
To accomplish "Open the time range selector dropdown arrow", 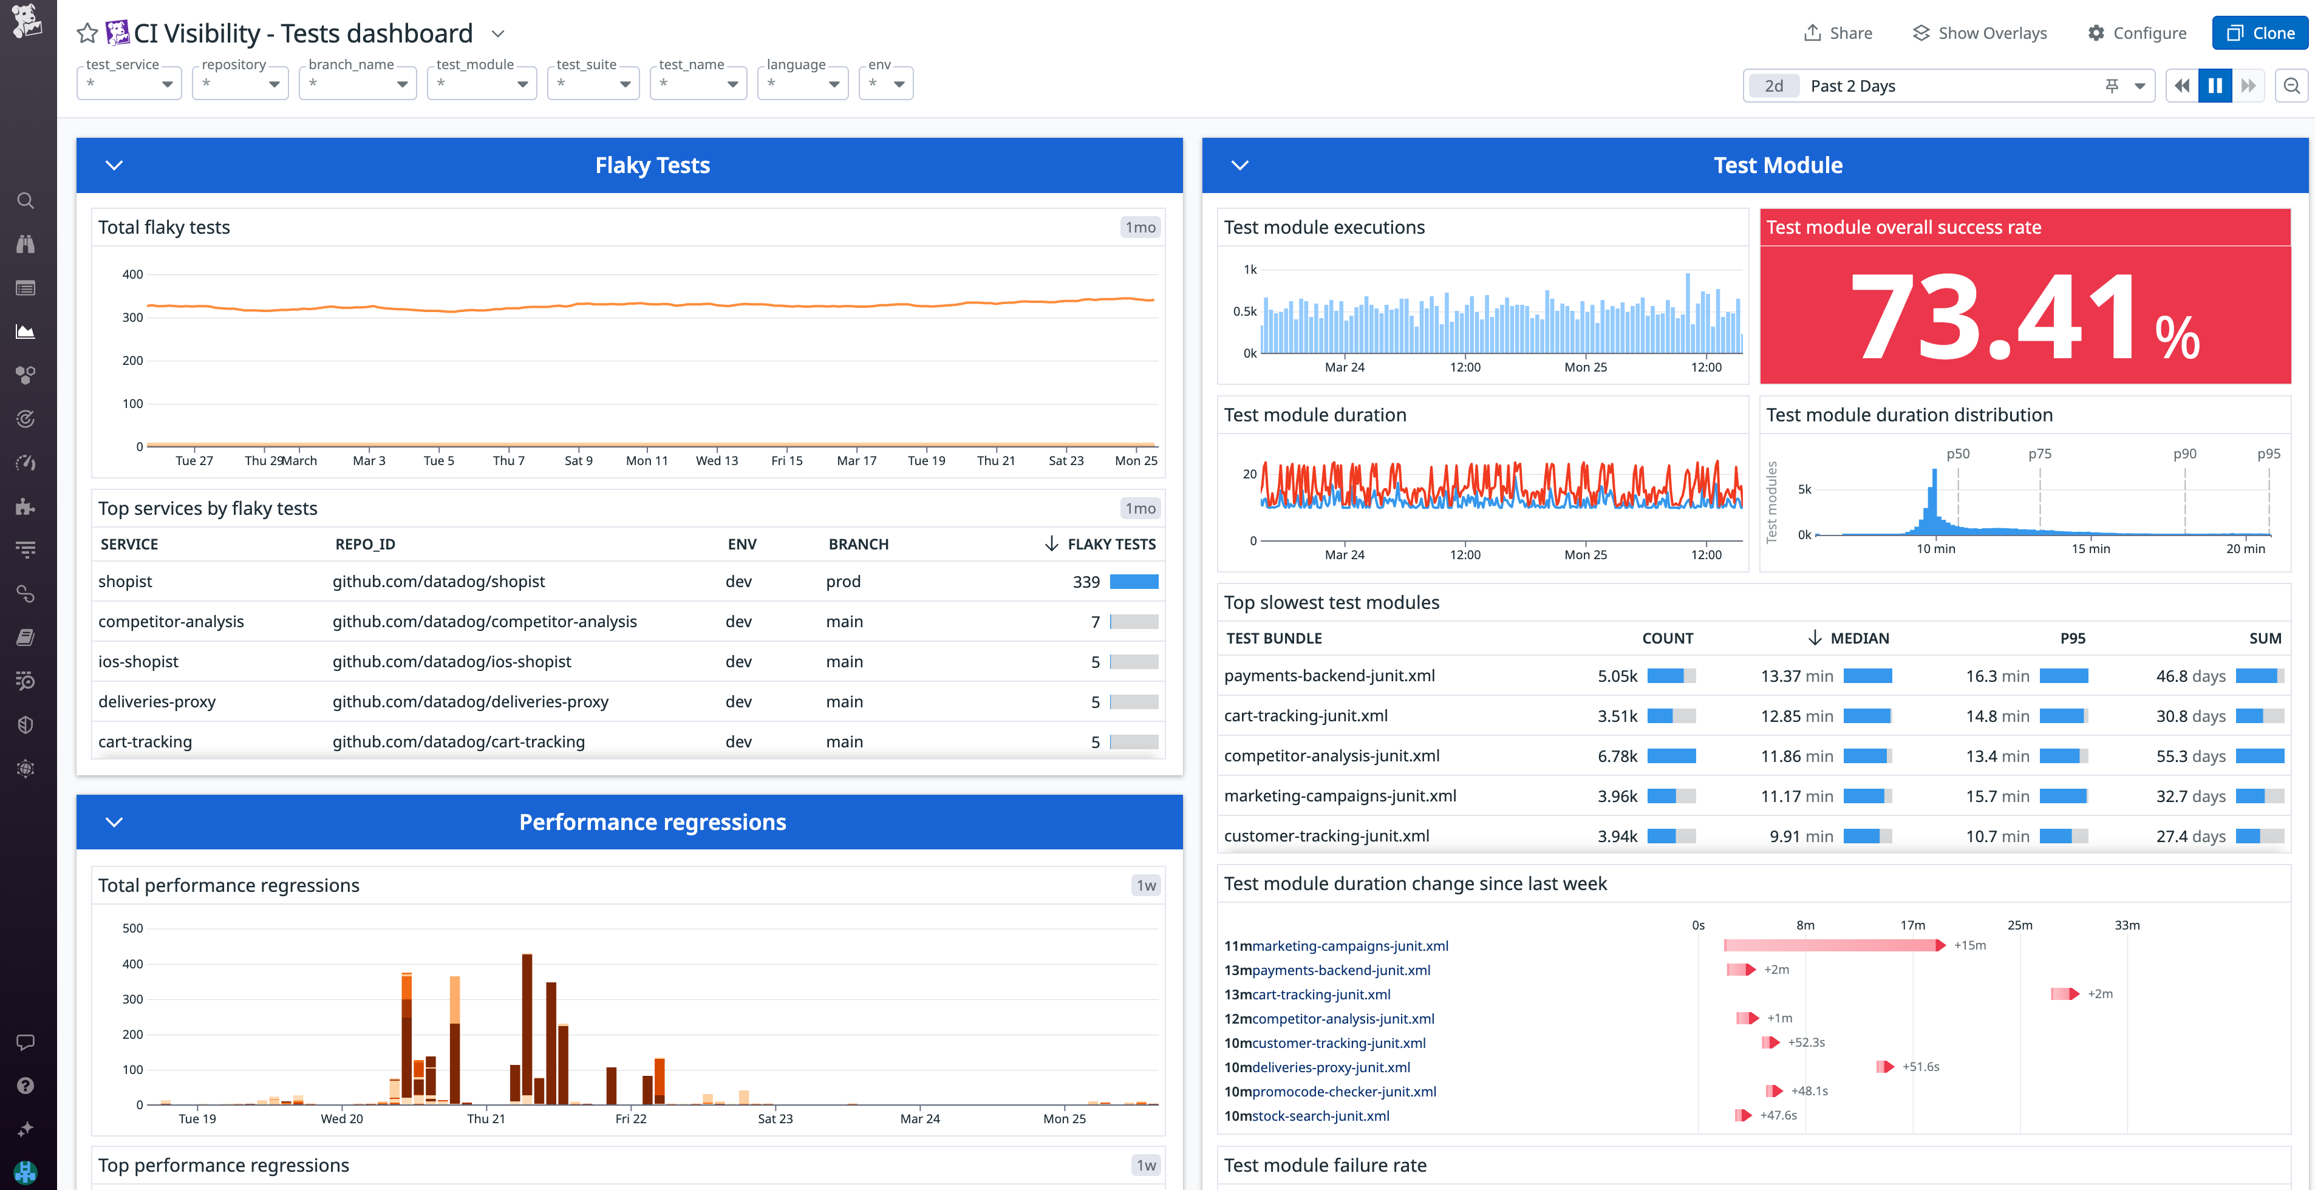I will tap(2139, 86).
